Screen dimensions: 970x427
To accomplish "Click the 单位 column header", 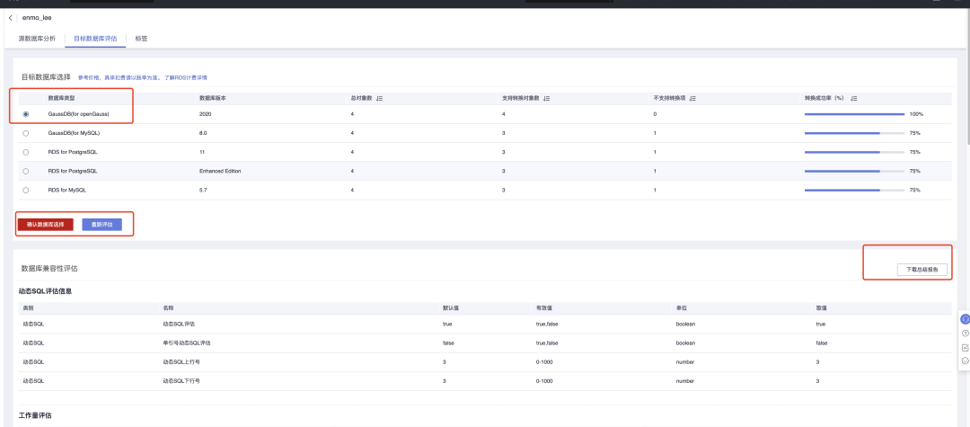I will [x=681, y=307].
